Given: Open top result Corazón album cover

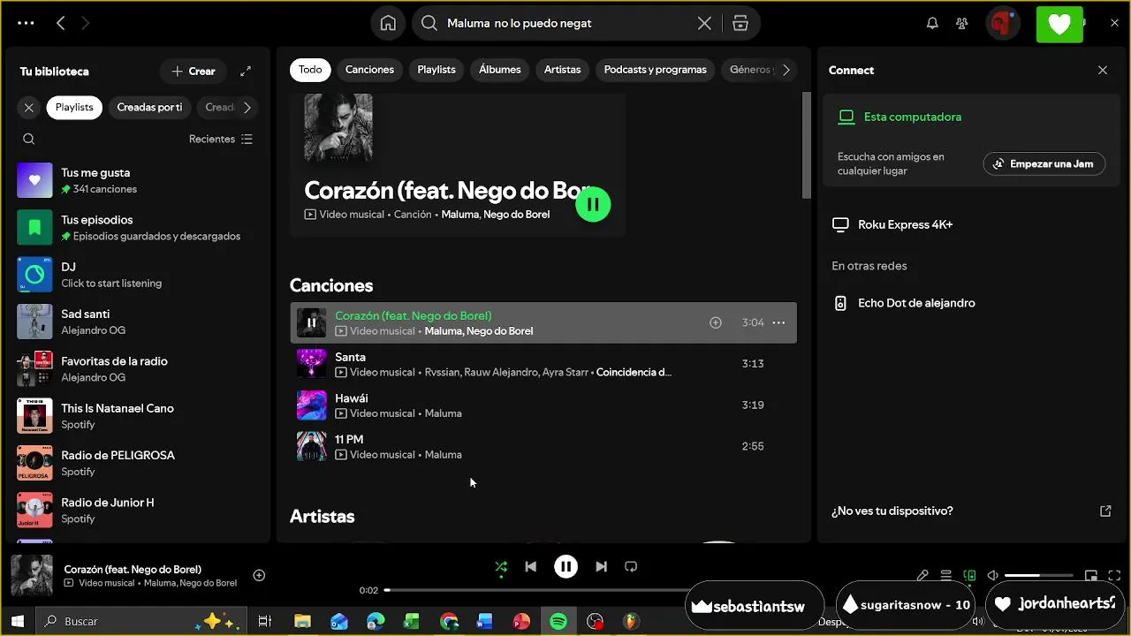Looking at the screenshot, I should click(338, 128).
